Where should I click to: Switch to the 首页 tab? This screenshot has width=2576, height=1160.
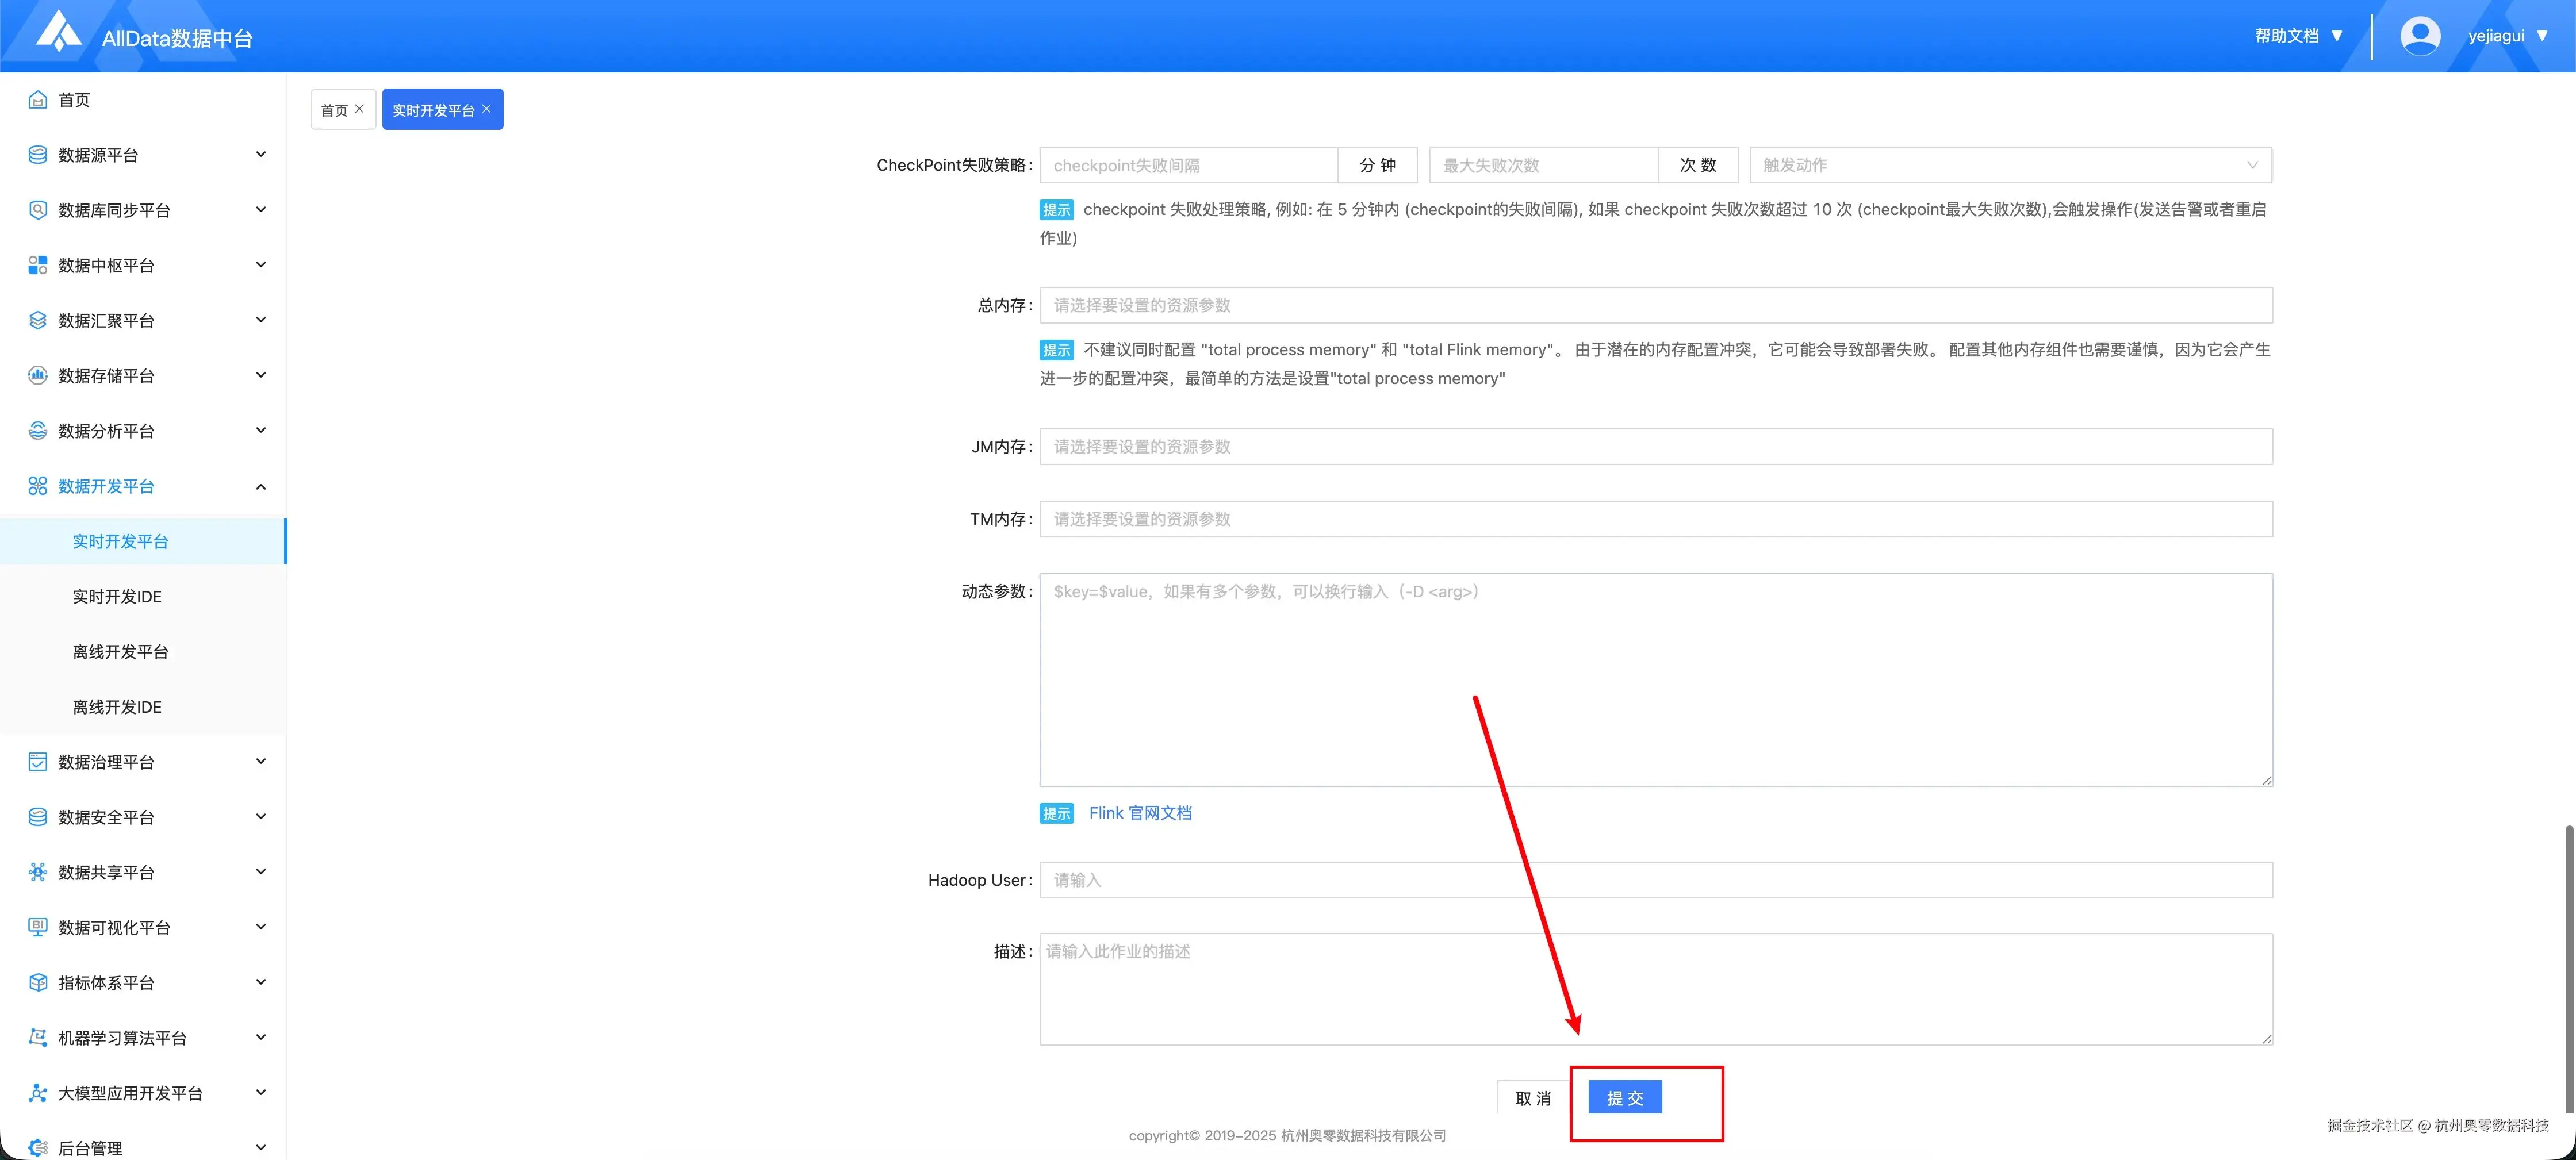[x=334, y=110]
